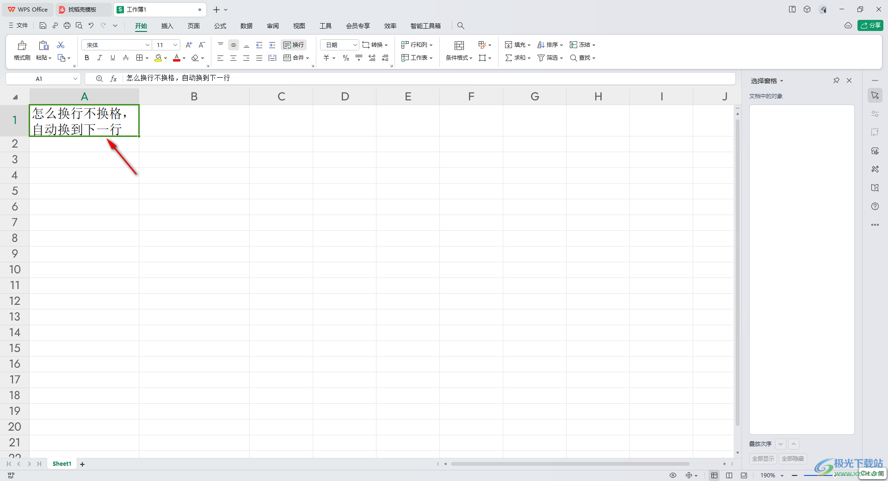Click the select objects arrow icon in sidebar
Viewport: 888px width, 481px height.
click(875, 95)
